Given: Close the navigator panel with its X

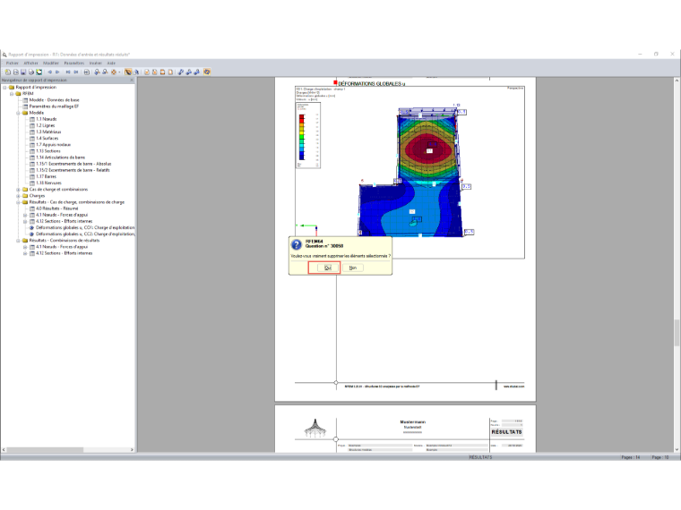Looking at the screenshot, I should [132, 81].
